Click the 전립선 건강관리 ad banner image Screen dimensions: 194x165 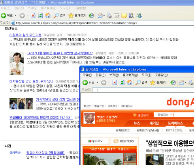(x=89, y=118)
